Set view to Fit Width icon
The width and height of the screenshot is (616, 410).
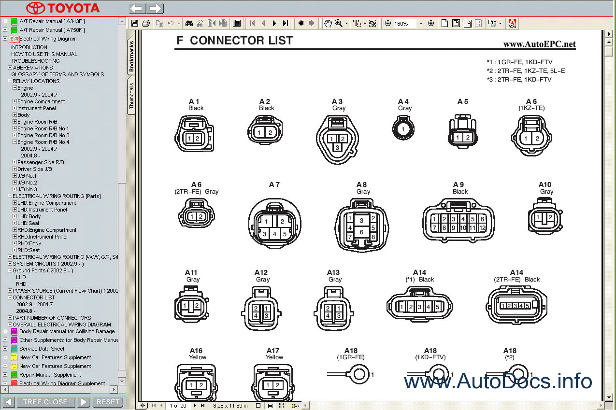467,23
